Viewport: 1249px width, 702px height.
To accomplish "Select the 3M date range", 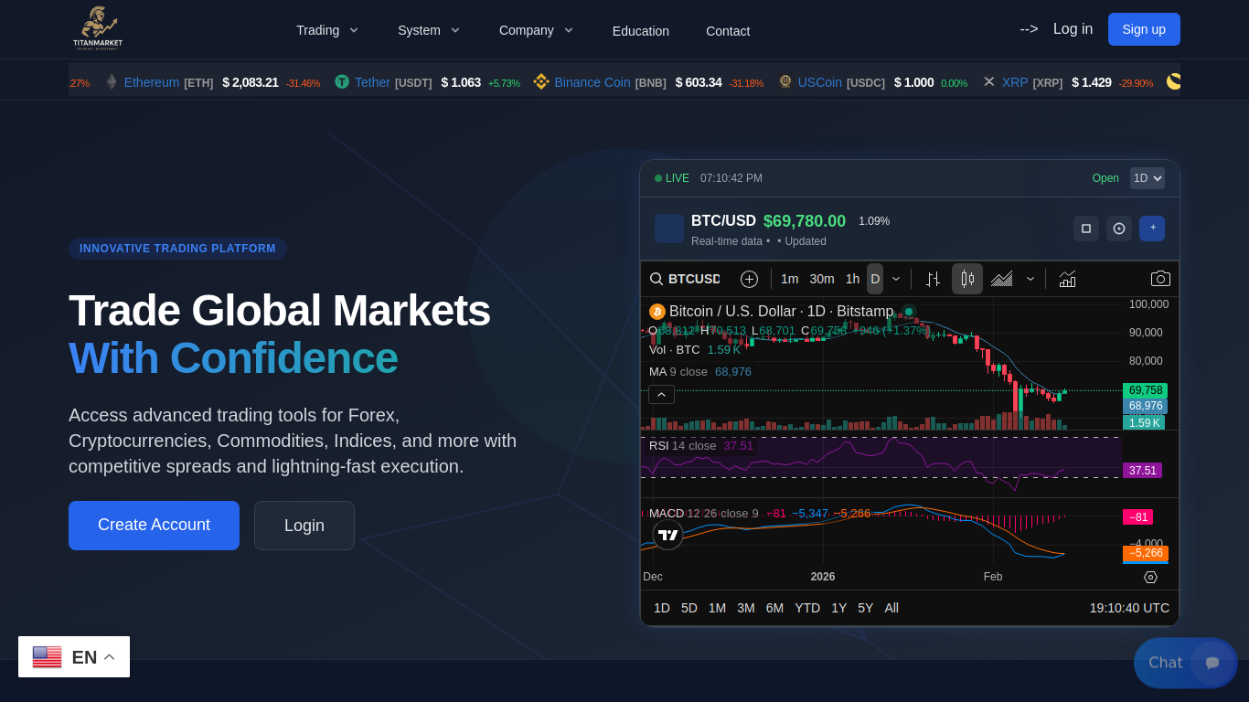I will [x=746, y=608].
